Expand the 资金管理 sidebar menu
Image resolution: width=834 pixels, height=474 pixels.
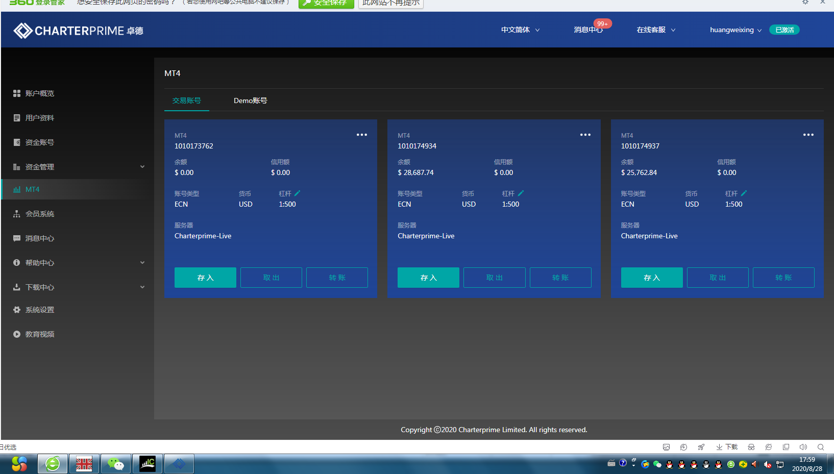tap(142, 167)
